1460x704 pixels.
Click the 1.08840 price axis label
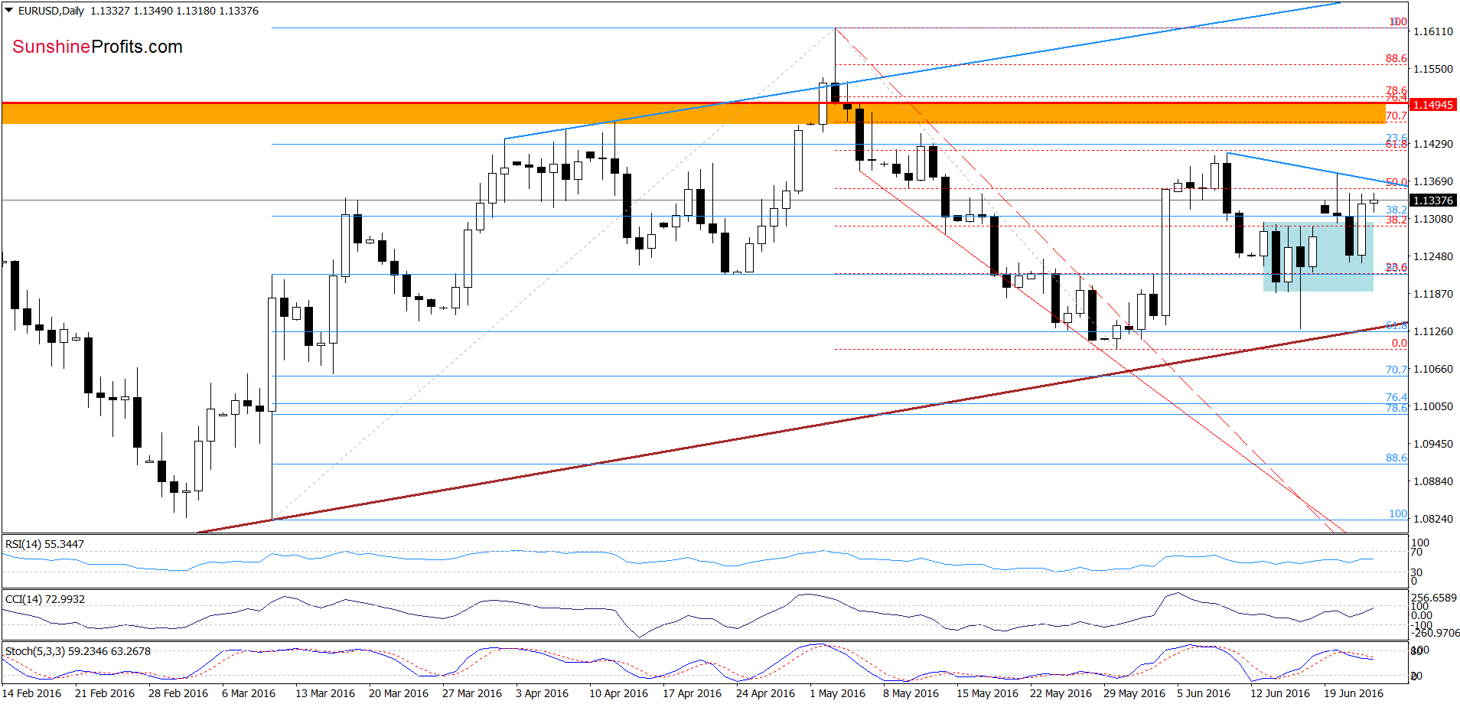(1433, 481)
